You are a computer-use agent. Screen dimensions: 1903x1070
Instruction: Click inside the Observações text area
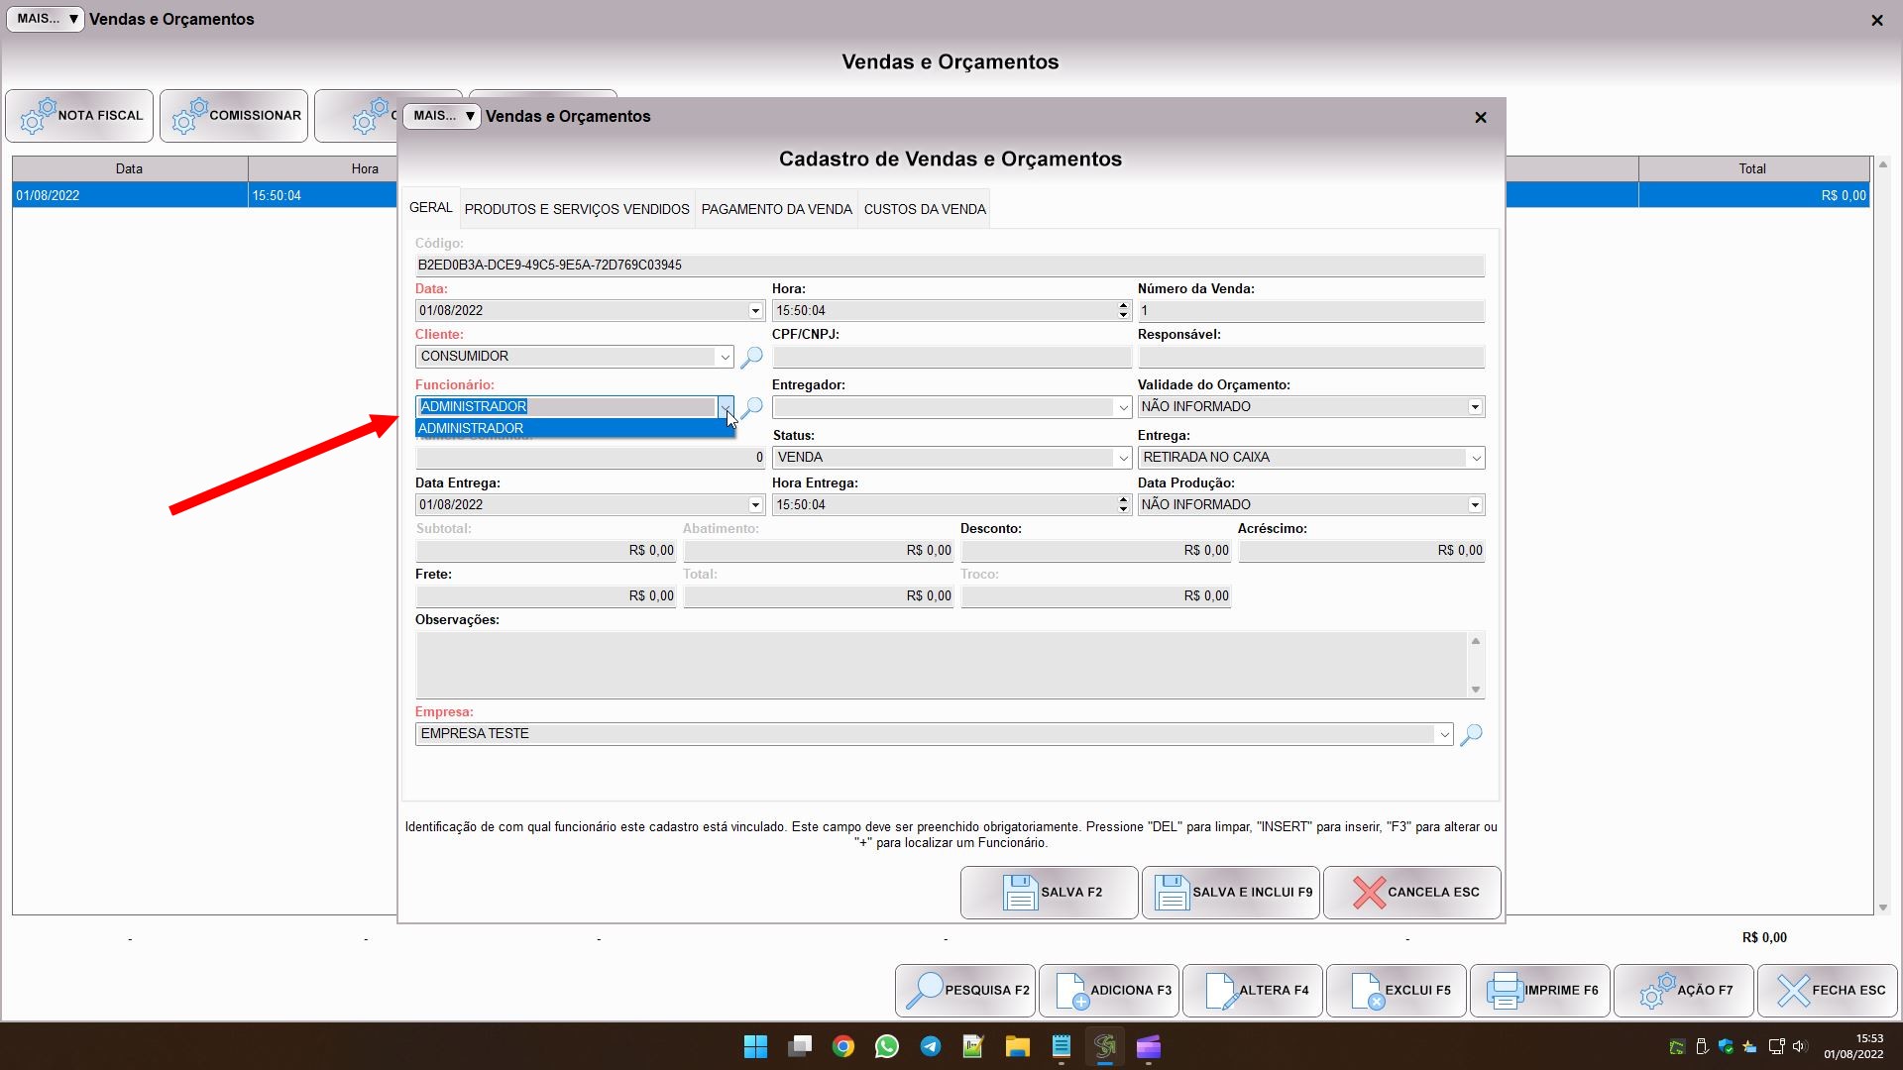(940, 665)
